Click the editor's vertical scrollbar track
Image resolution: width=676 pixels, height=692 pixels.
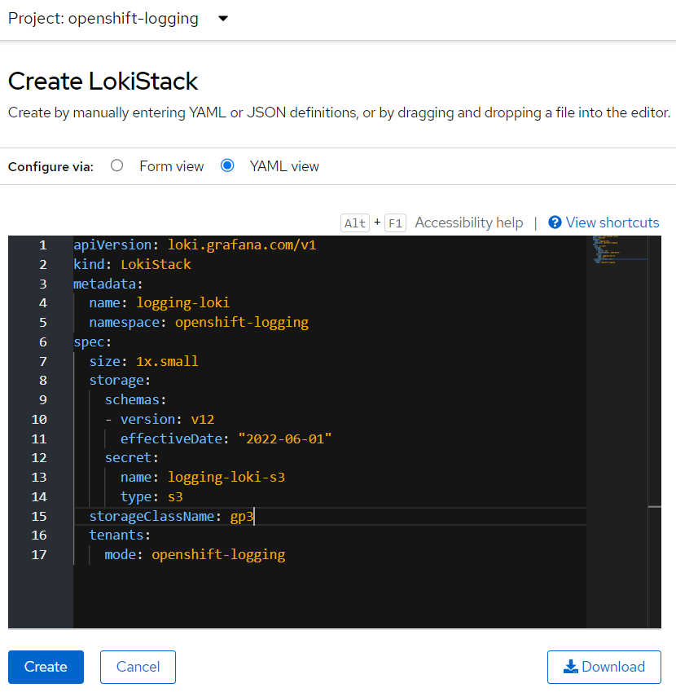[x=654, y=408]
